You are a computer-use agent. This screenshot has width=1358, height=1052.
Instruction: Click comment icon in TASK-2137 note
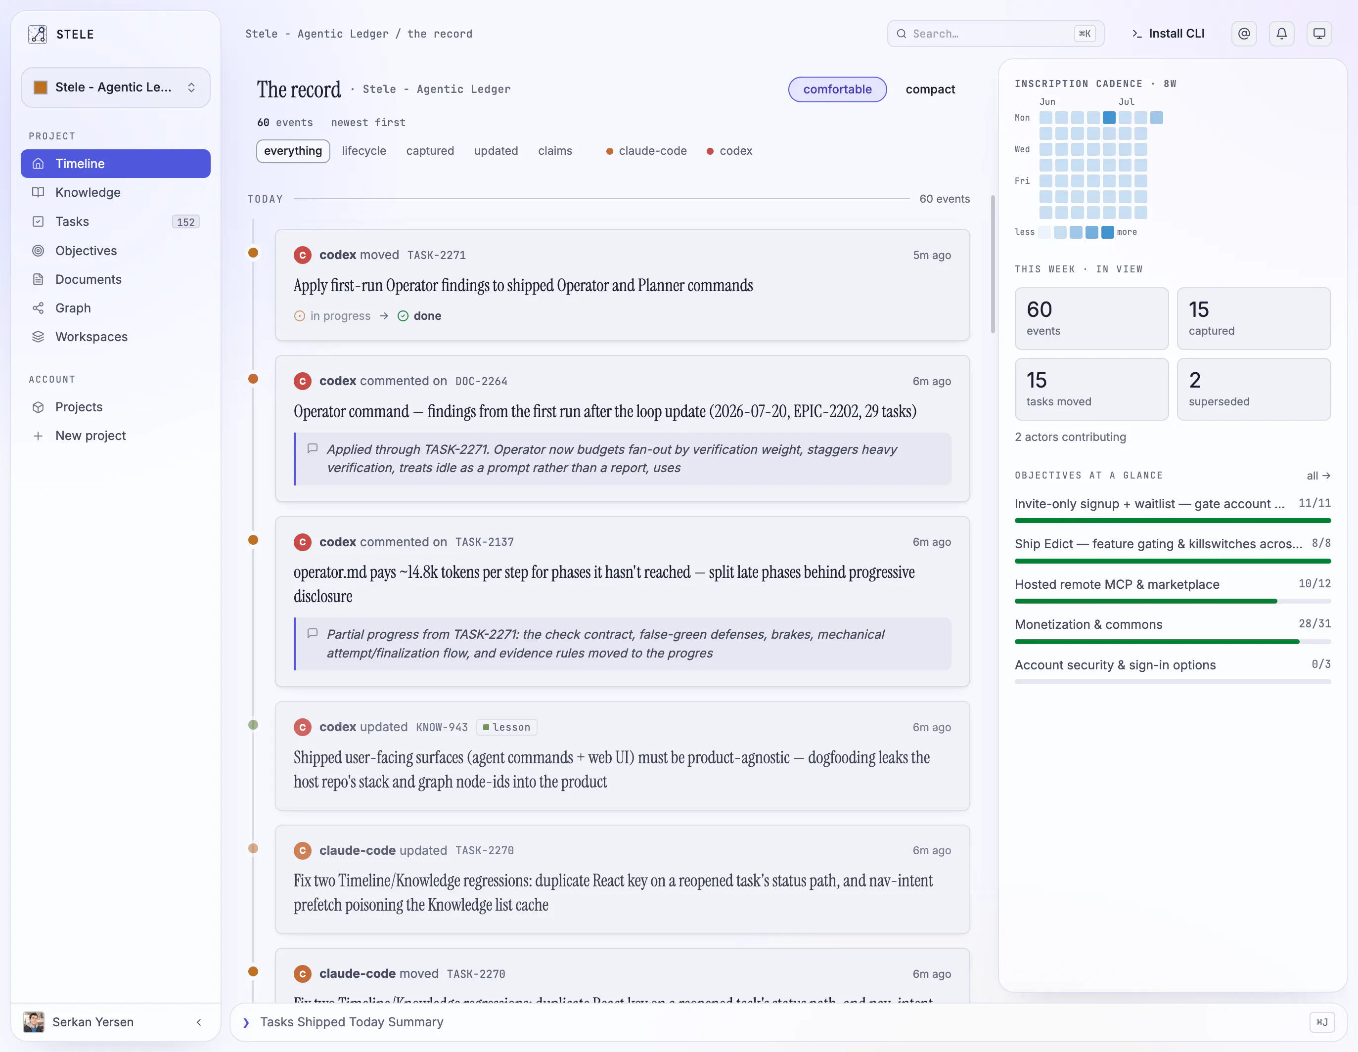(x=313, y=633)
